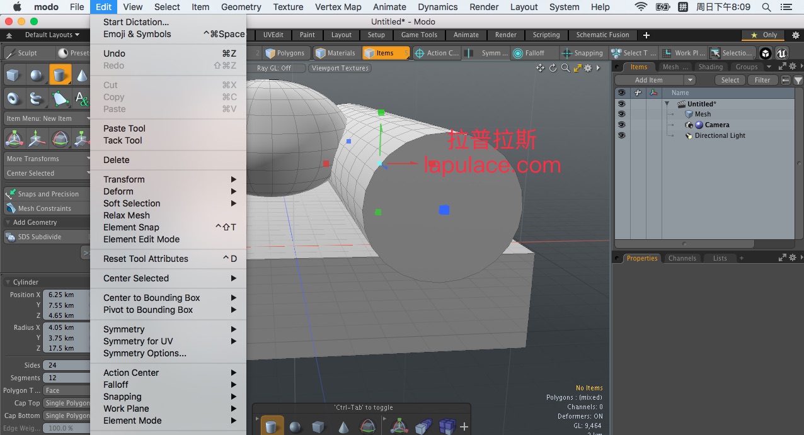Click the Select button in Items panel
The image size is (804, 435).
(x=730, y=80)
